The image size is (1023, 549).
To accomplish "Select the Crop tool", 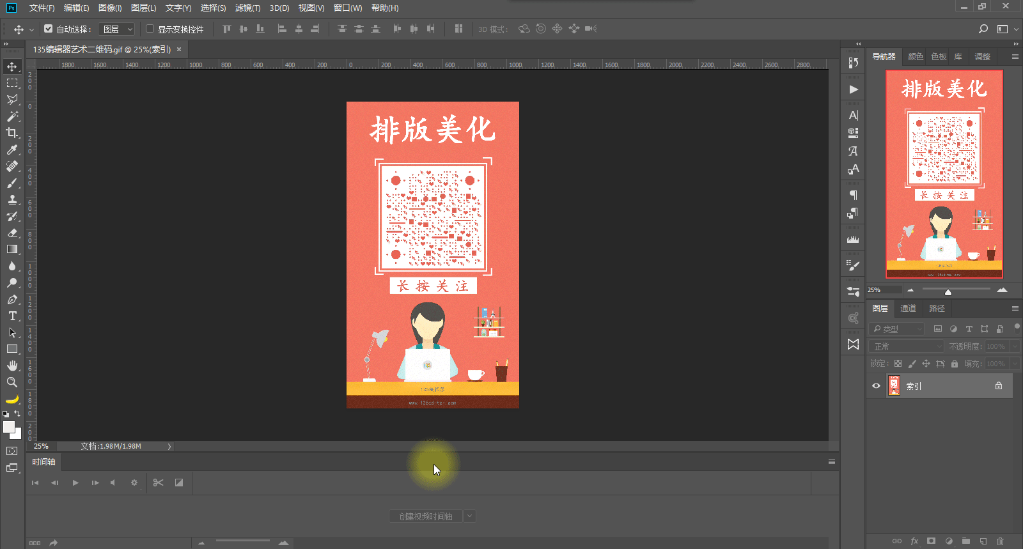I will click(12, 133).
